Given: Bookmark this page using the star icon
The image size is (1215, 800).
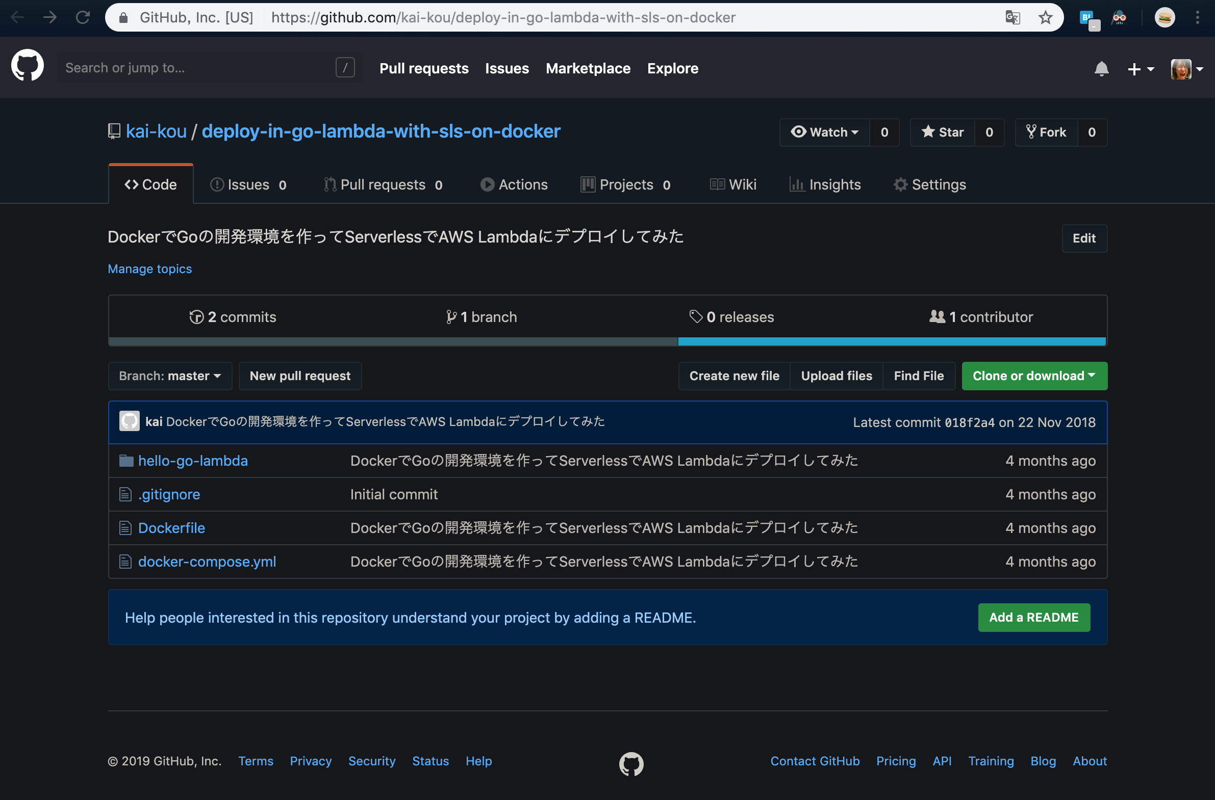Looking at the screenshot, I should click(1046, 17).
